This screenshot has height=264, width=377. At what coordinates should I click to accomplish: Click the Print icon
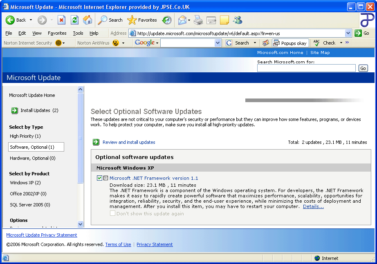point(198,20)
